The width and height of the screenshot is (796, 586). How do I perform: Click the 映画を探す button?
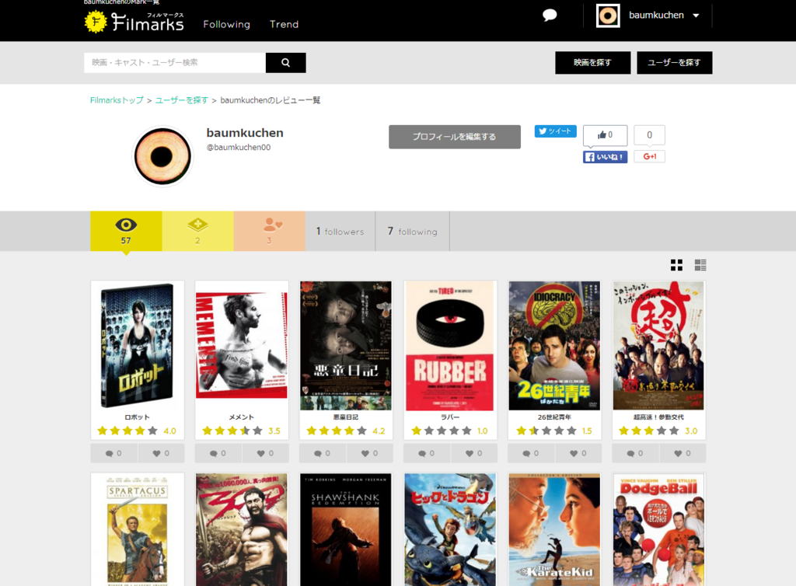click(x=592, y=62)
